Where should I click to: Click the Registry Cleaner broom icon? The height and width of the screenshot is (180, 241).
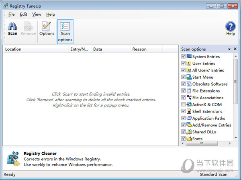coord(13,158)
